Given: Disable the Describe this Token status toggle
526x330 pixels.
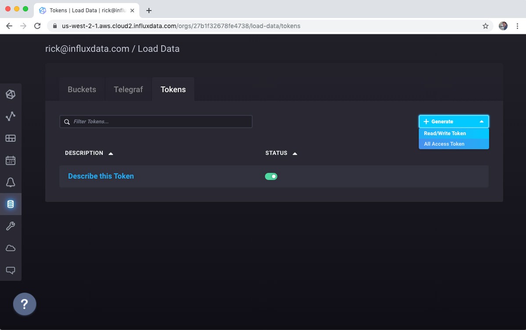Looking at the screenshot, I should 271,176.
